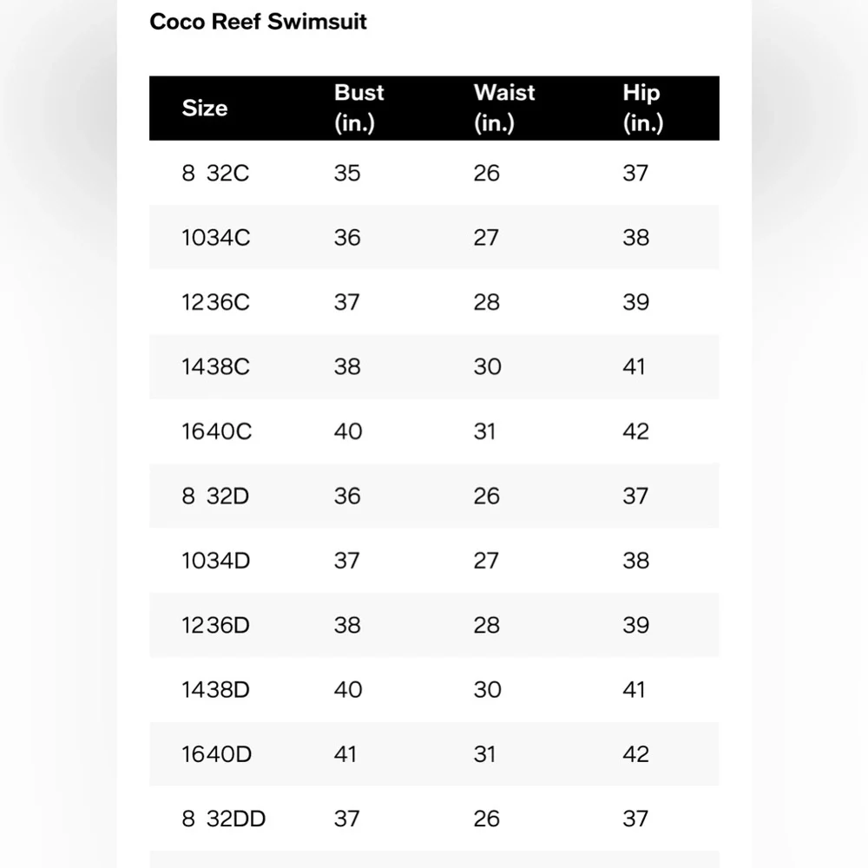Click the 1034D size cell
The width and height of the screenshot is (868, 868).
[216, 561]
